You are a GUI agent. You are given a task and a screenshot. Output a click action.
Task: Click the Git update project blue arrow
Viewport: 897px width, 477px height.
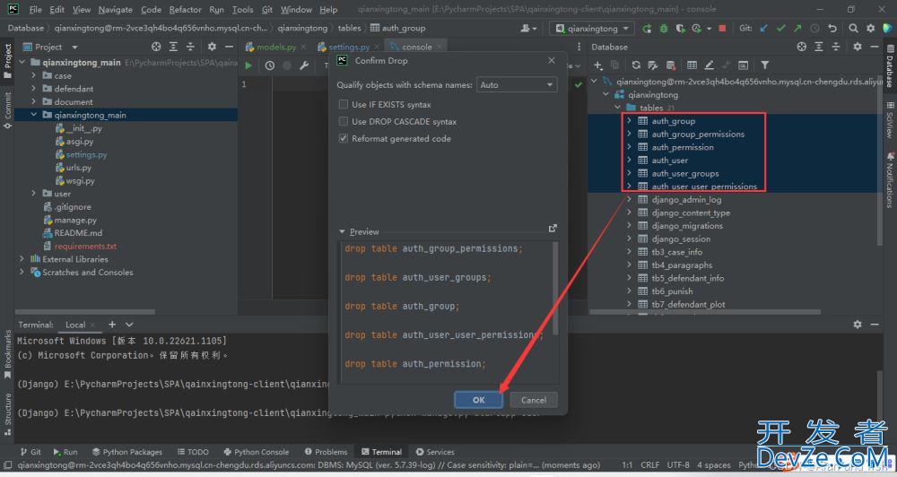[x=763, y=28]
